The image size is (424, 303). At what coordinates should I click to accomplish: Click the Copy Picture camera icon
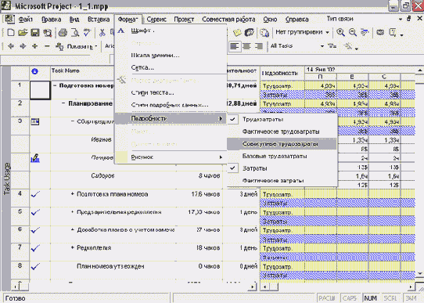coord(380,32)
